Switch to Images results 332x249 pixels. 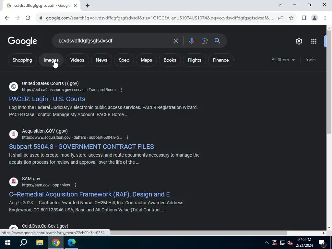(x=51, y=60)
